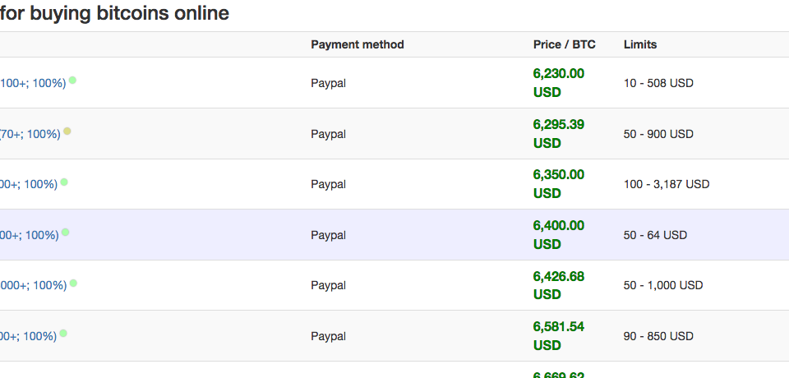Click limits '100 - 3,187 USD'
Screen dimensions: 789x378
(667, 185)
